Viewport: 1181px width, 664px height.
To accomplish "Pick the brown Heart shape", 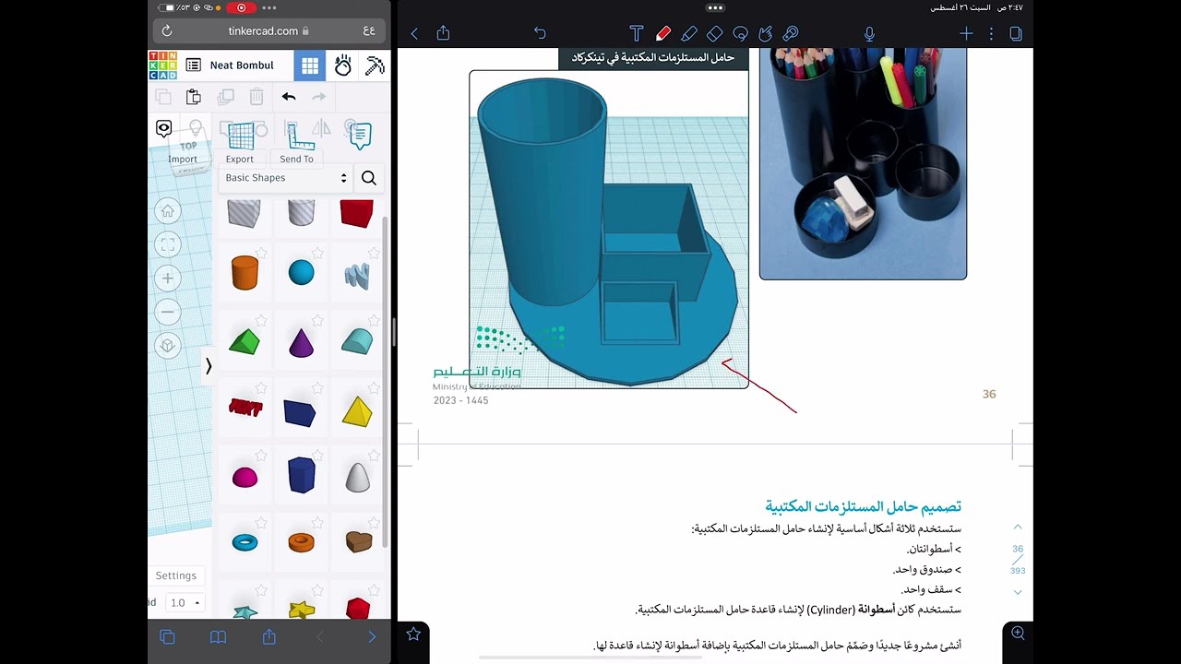I will pos(358,541).
